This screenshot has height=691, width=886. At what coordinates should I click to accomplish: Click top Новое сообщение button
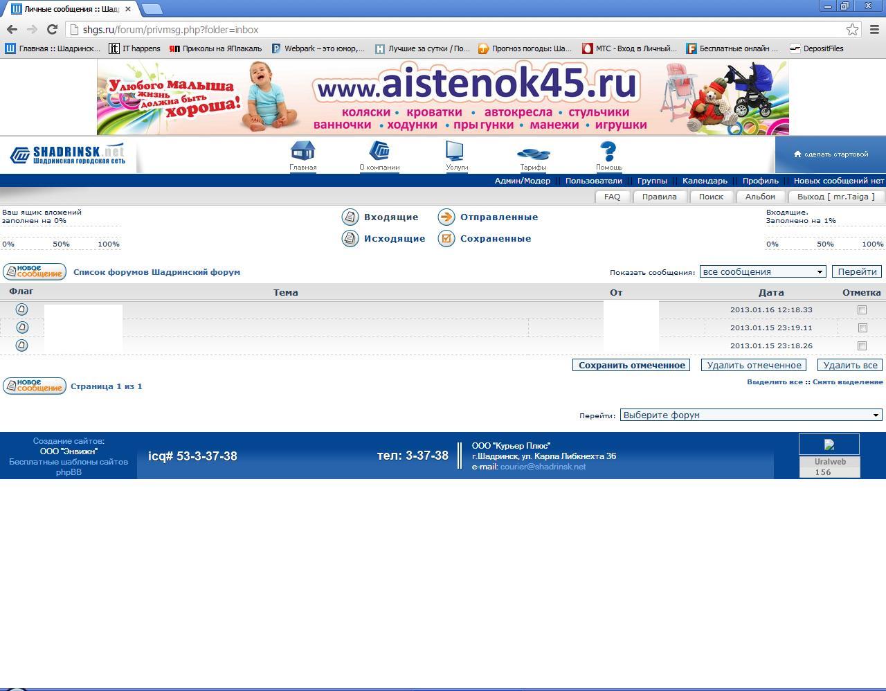click(35, 271)
